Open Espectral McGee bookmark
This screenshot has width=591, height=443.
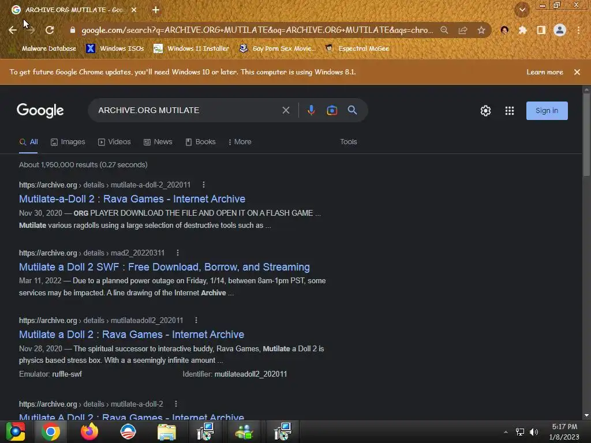357,48
